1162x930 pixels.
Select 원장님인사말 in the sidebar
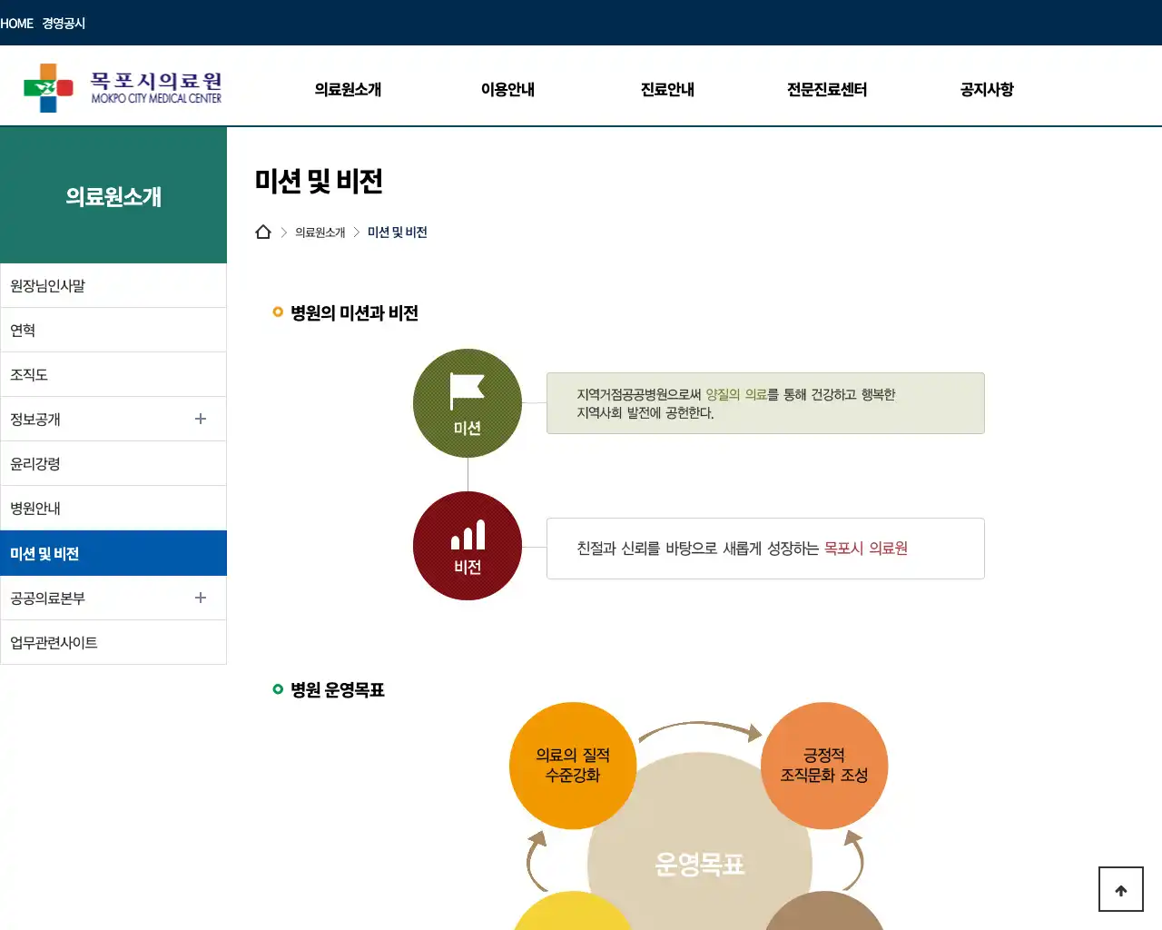[47, 284]
